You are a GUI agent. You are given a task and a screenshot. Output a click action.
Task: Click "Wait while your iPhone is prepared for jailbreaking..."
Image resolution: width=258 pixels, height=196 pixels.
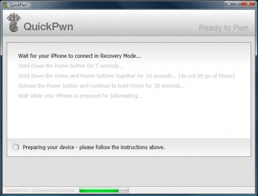[x=80, y=96]
